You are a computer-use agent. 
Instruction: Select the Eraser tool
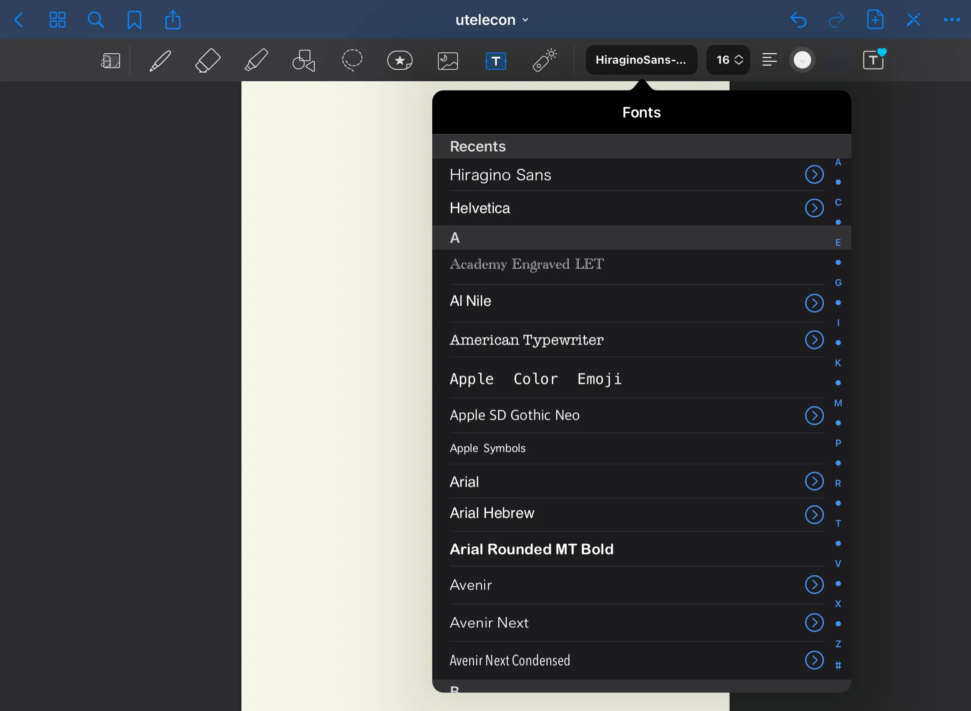[x=207, y=60]
